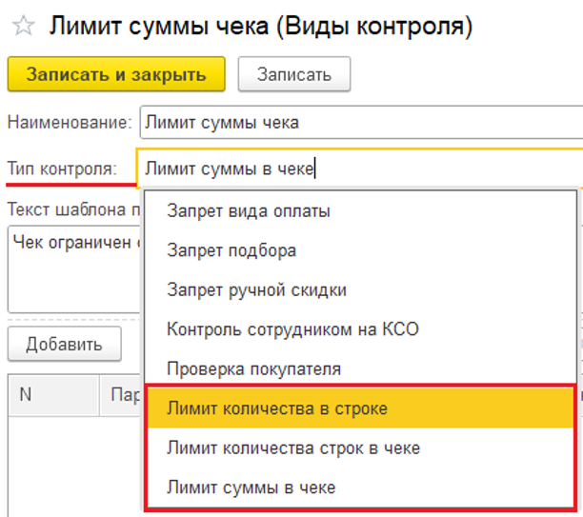Click the 'Тип контроля' combo box field
Screen dimensions: 583x517
(360, 169)
